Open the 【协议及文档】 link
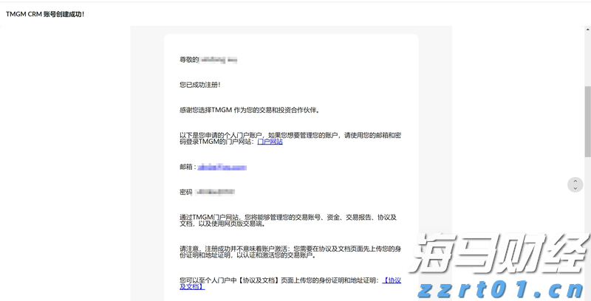 (392, 280)
